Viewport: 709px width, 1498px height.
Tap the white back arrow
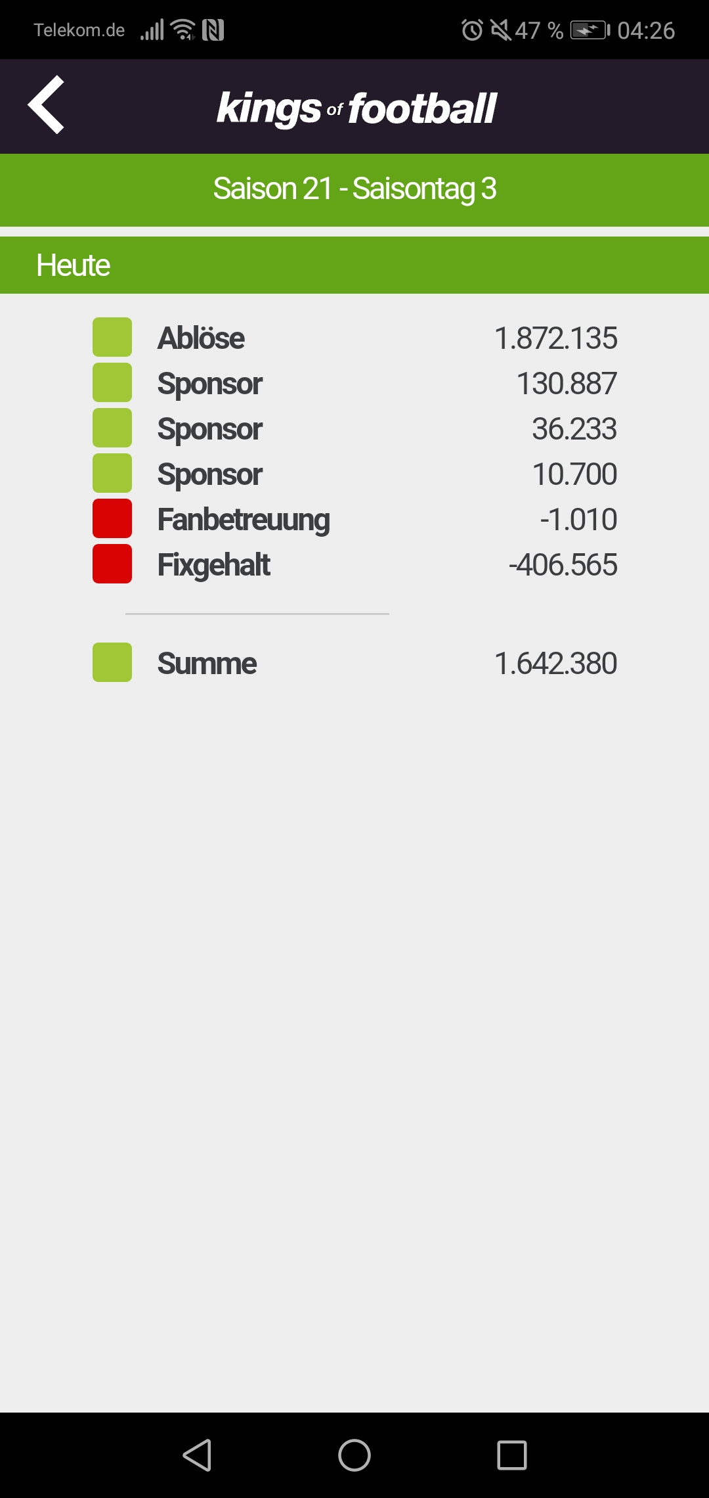pyautogui.click(x=46, y=104)
